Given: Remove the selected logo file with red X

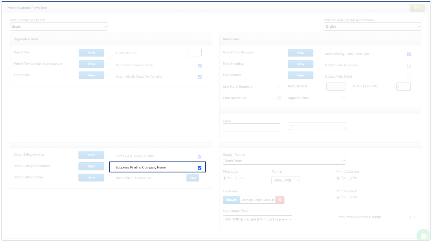Looking at the screenshot, I should 280,200.
